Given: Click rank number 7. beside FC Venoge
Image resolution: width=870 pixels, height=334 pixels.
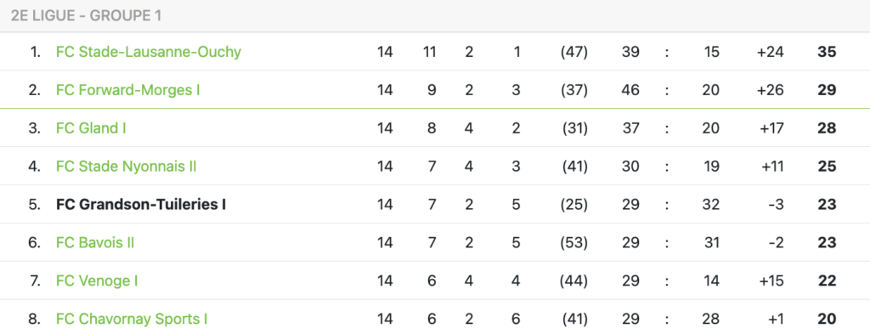Looking at the screenshot, I should tap(35, 281).
